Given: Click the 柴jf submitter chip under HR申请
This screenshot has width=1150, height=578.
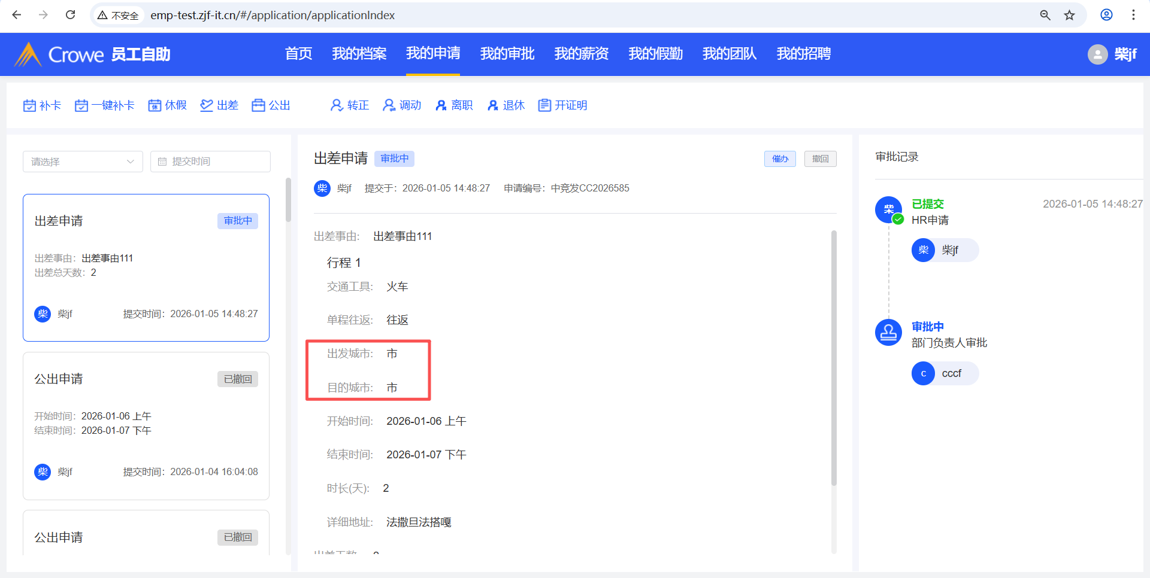Looking at the screenshot, I should click(x=945, y=250).
